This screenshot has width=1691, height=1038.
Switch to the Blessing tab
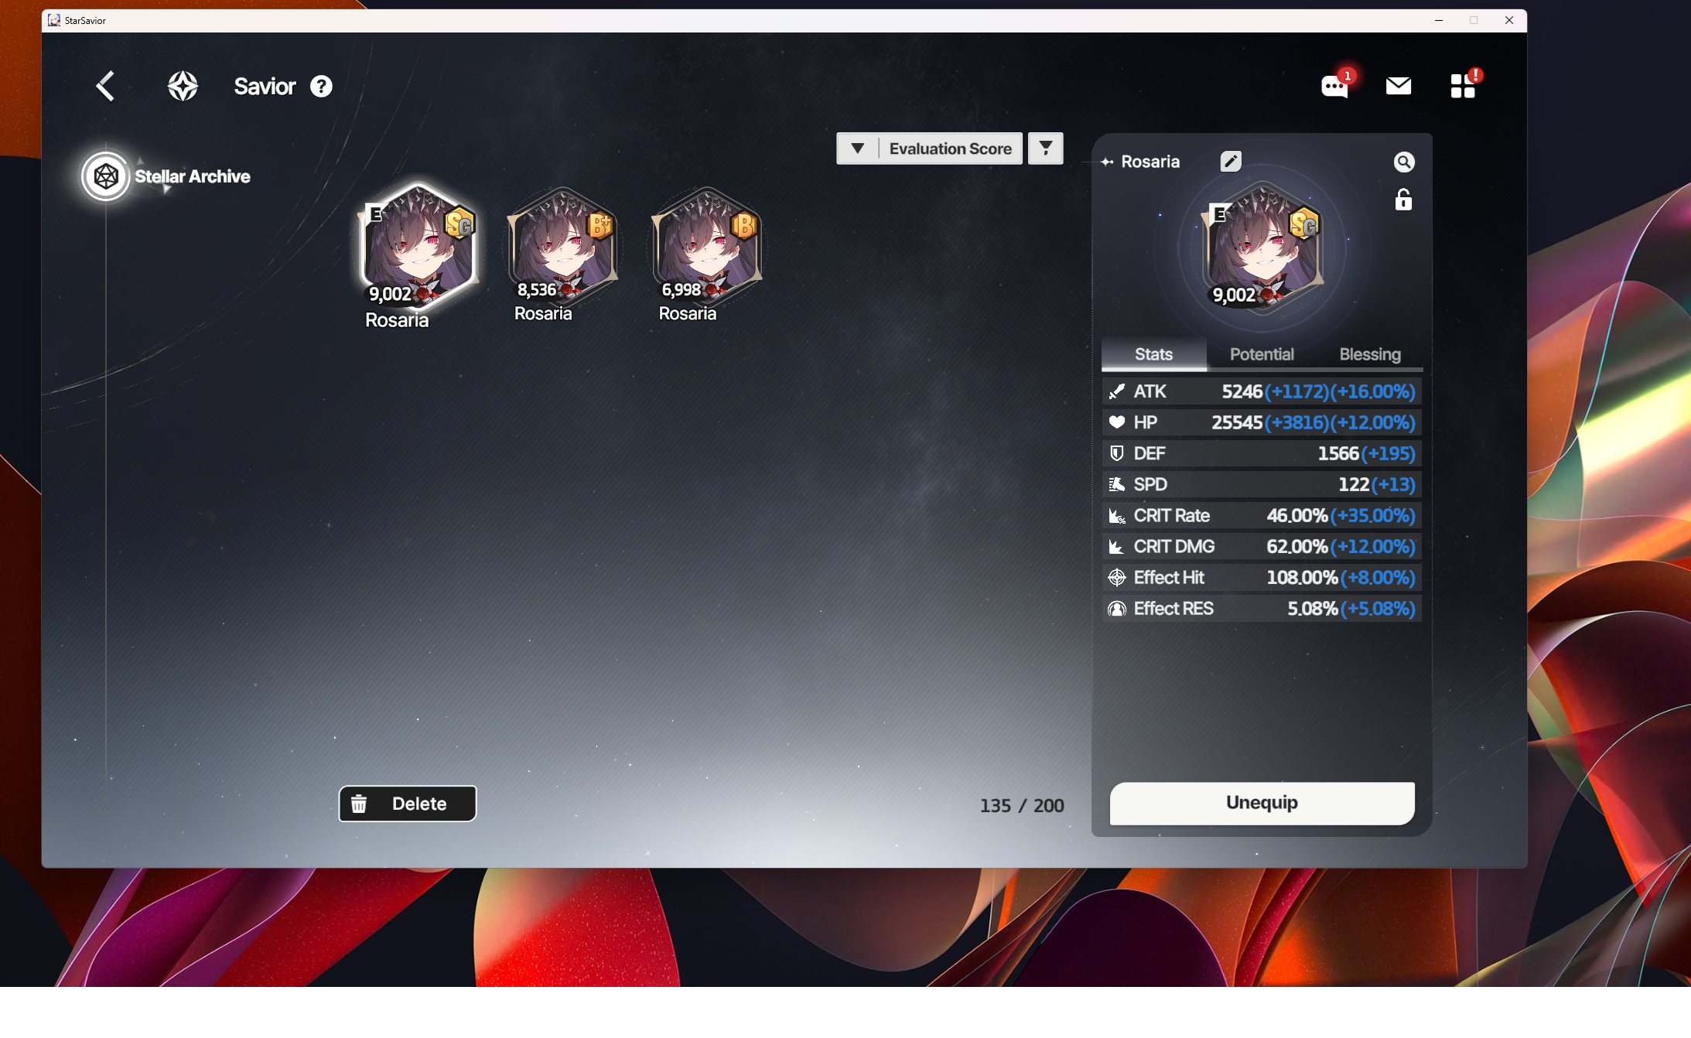(1369, 354)
